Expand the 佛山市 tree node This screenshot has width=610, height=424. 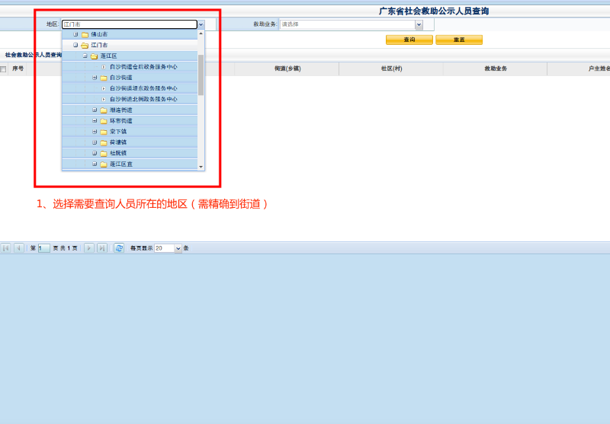coord(75,34)
